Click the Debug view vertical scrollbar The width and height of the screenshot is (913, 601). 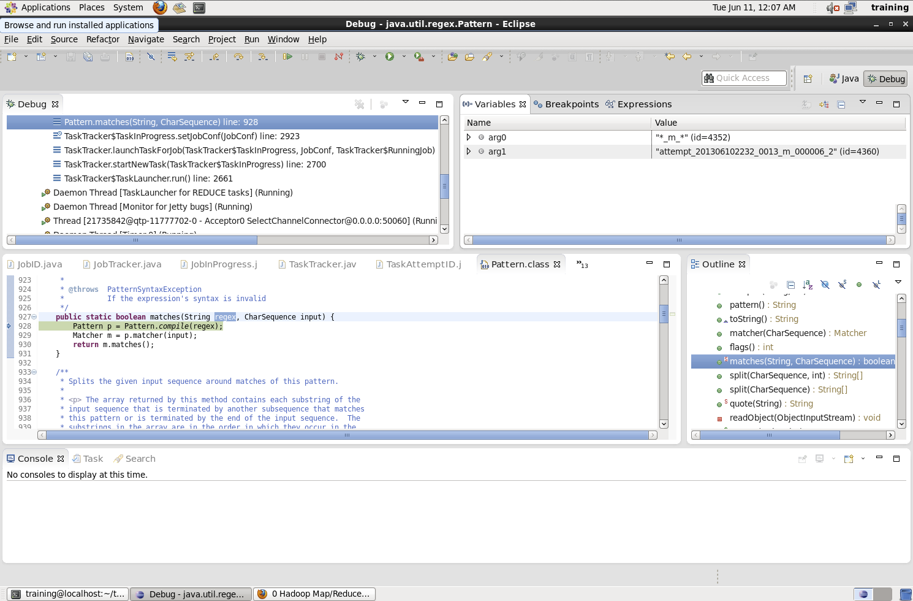pos(445,185)
